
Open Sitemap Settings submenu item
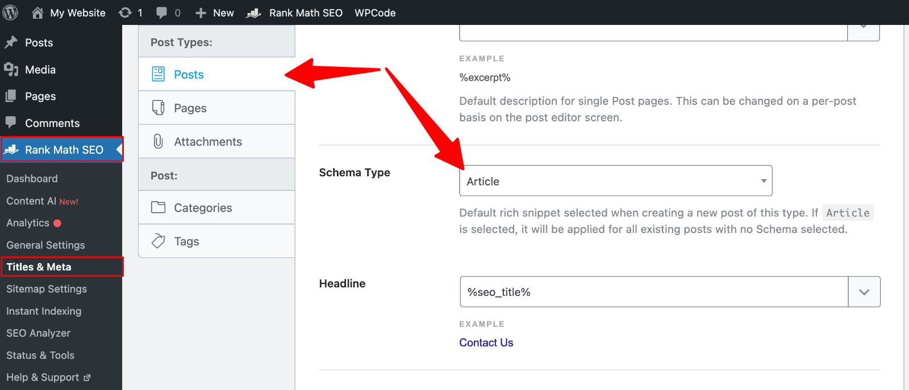point(47,289)
